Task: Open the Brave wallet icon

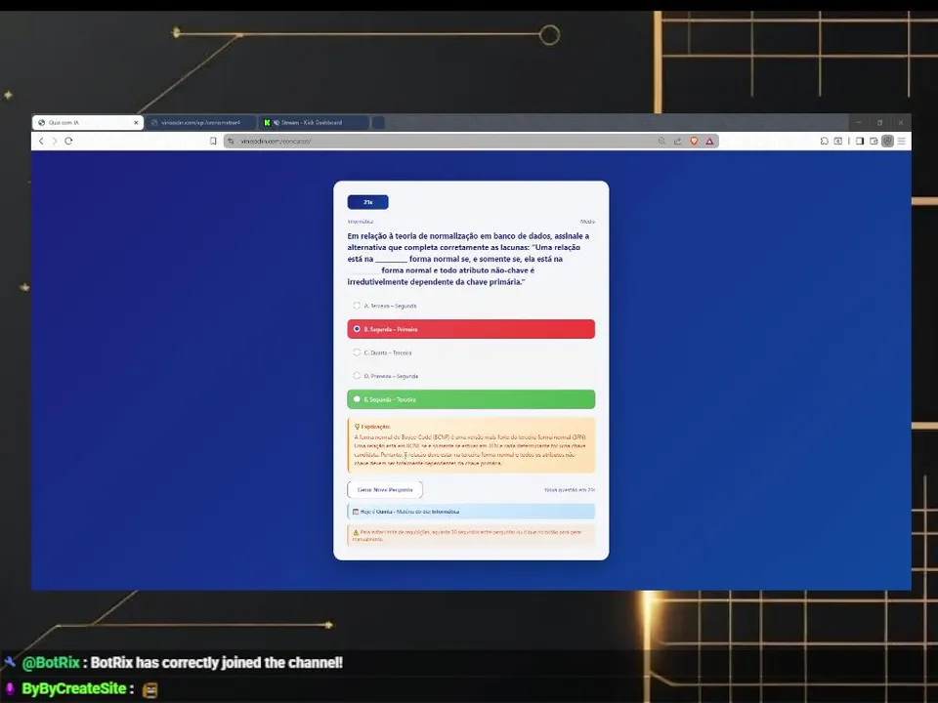Action: click(874, 141)
